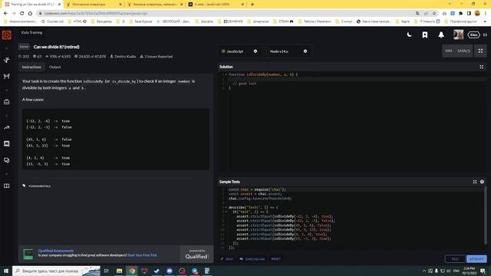Switch to the third browser tab

coord(155,5)
